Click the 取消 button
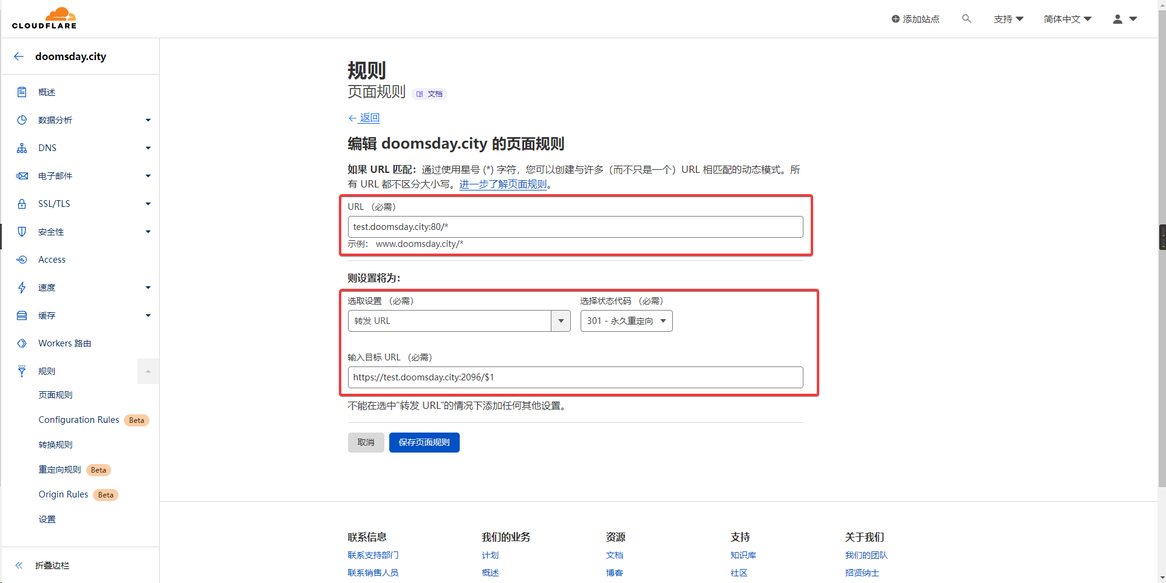The width and height of the screenshot is (1166, 583). click(366, 442)
